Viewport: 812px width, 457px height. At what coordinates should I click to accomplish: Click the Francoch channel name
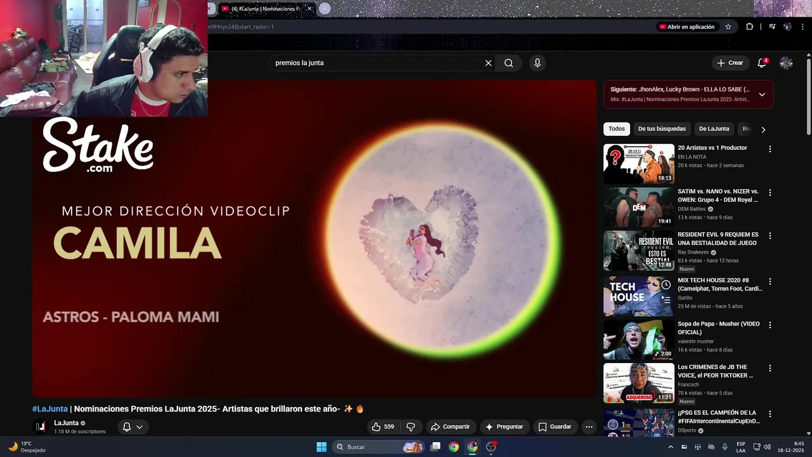[688, 384]
